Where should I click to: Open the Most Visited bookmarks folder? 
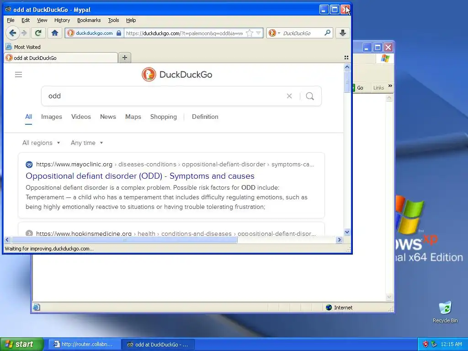point(23,47)
